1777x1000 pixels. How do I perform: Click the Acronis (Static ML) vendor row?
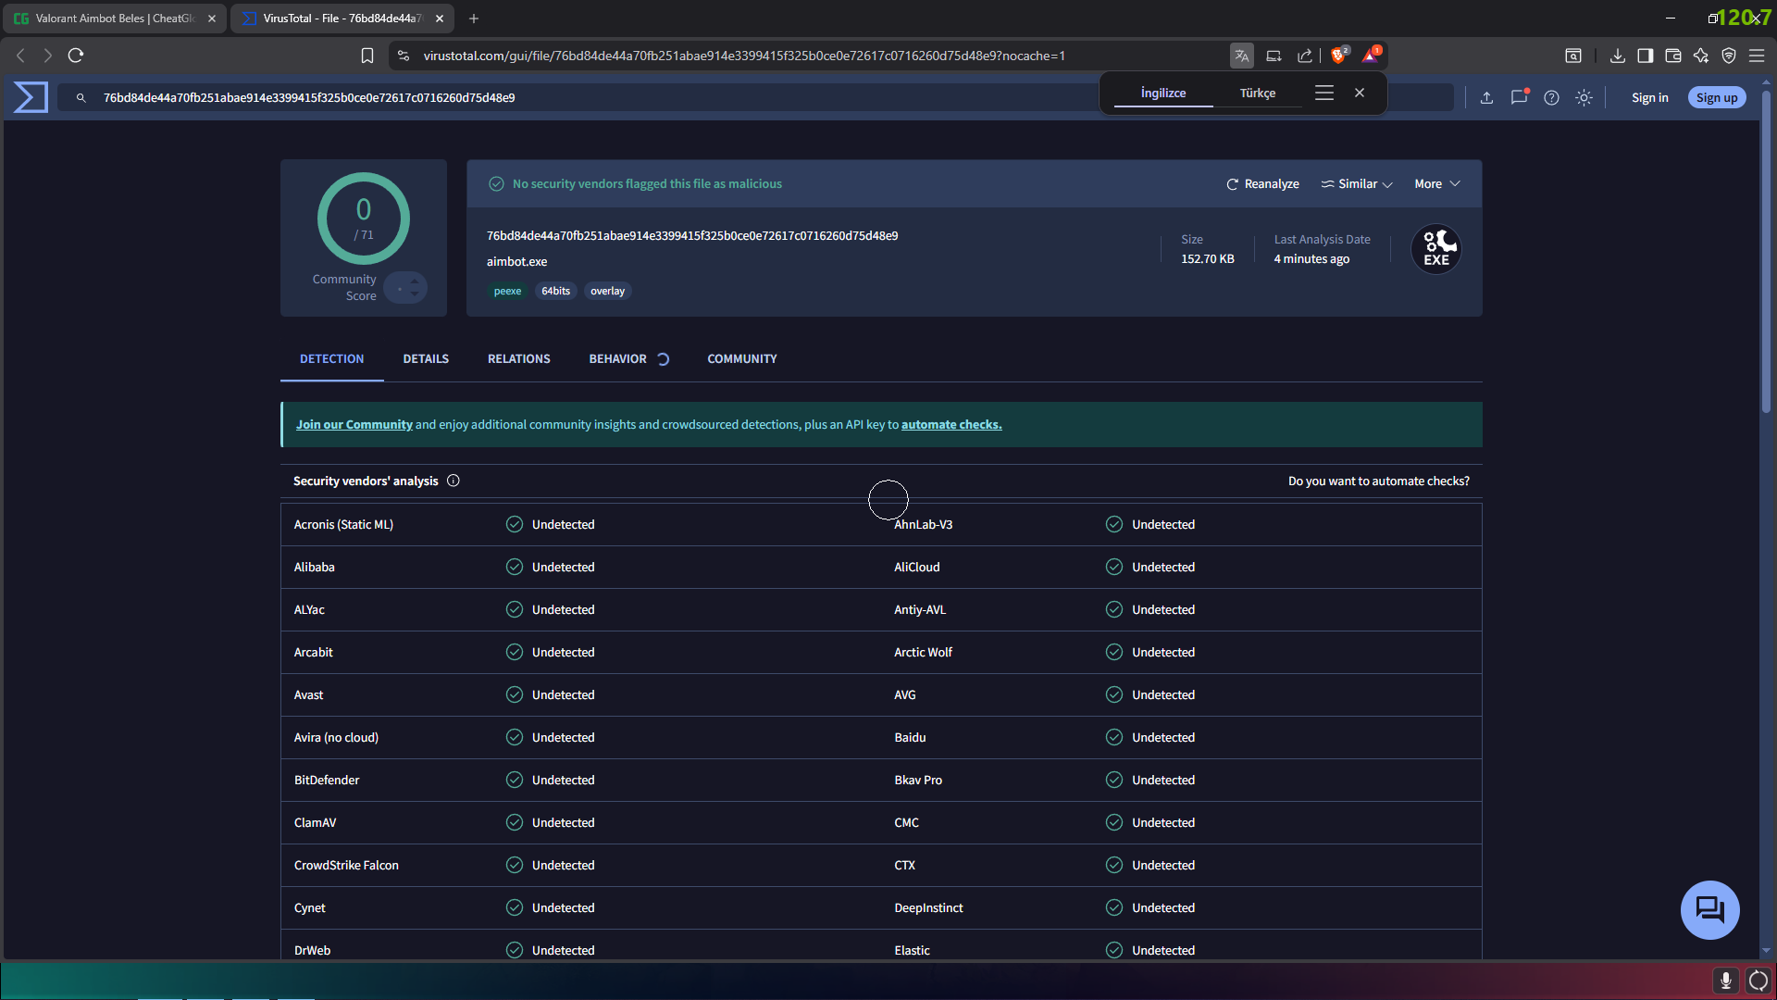tap(580, 524)
